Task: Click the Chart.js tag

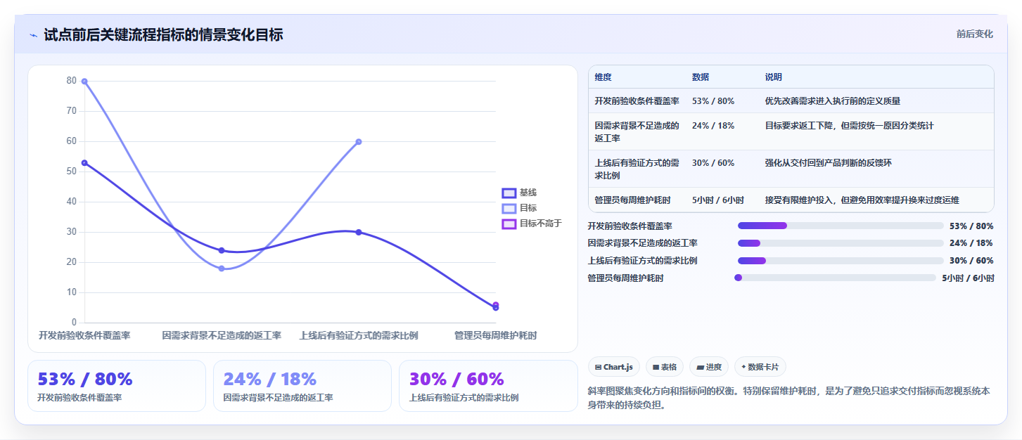Action: pos(613,367)
